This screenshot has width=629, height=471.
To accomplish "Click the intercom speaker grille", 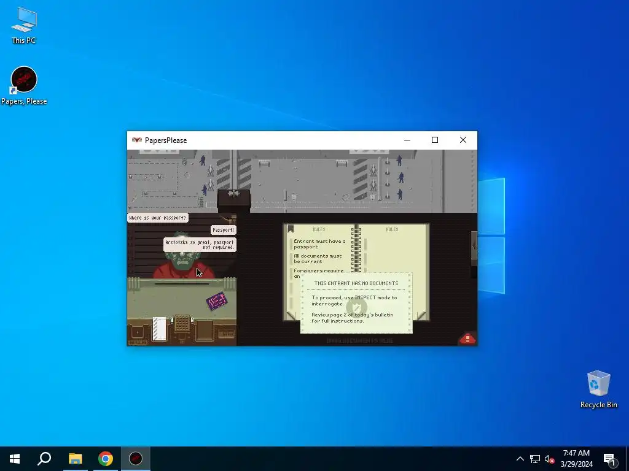I will coord(182,323).
